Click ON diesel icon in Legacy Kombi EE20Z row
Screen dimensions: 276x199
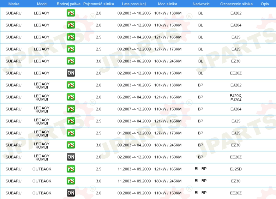coord(71,157)
